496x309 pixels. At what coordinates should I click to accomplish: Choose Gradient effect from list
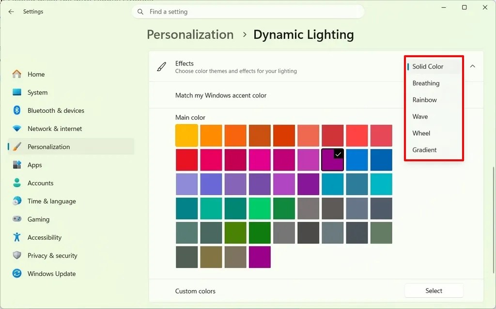click(x=434, y=150)
